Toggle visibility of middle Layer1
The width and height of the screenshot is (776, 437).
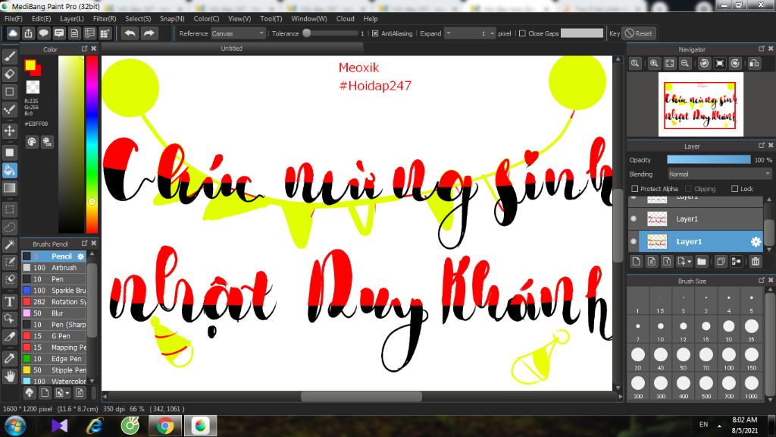point(634,218)
